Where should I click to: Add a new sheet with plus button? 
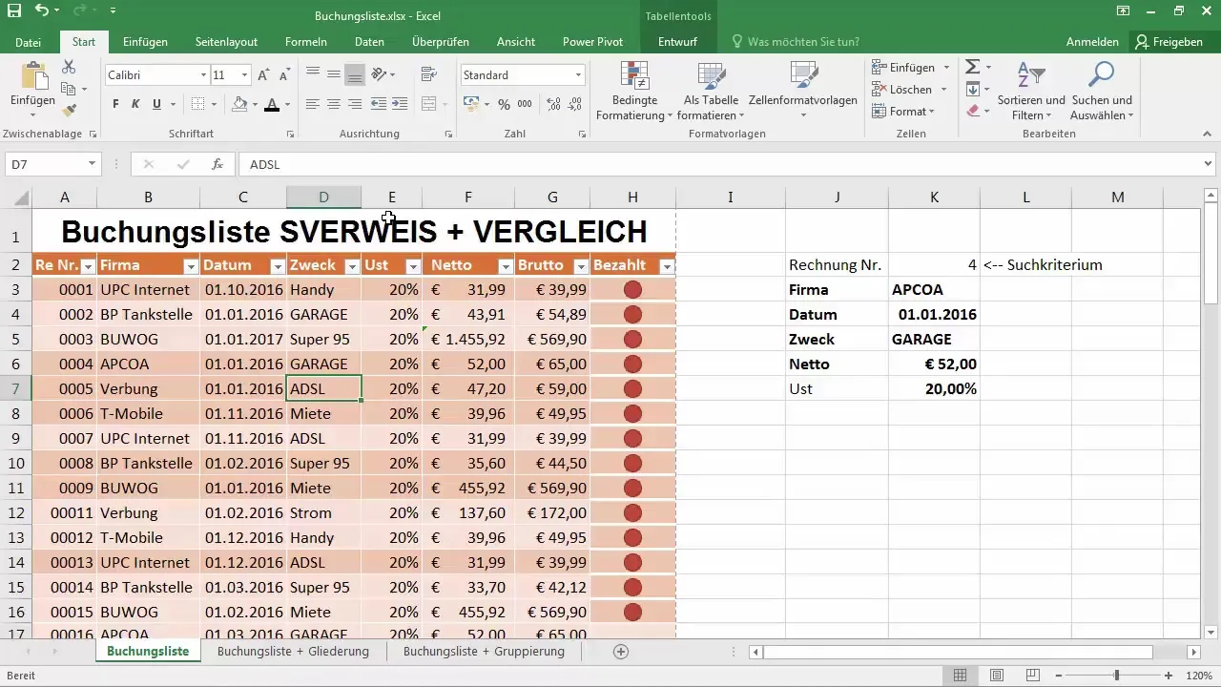[621, 652]
